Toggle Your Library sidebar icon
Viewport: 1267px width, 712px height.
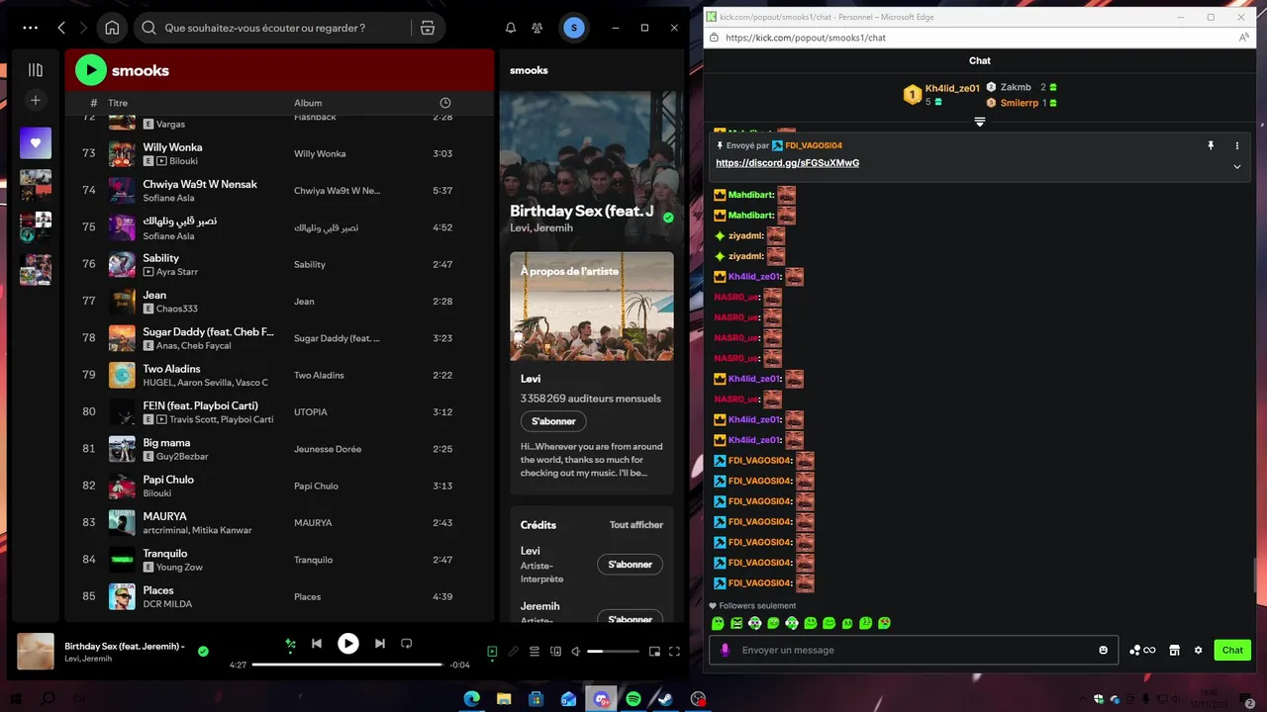36,69
